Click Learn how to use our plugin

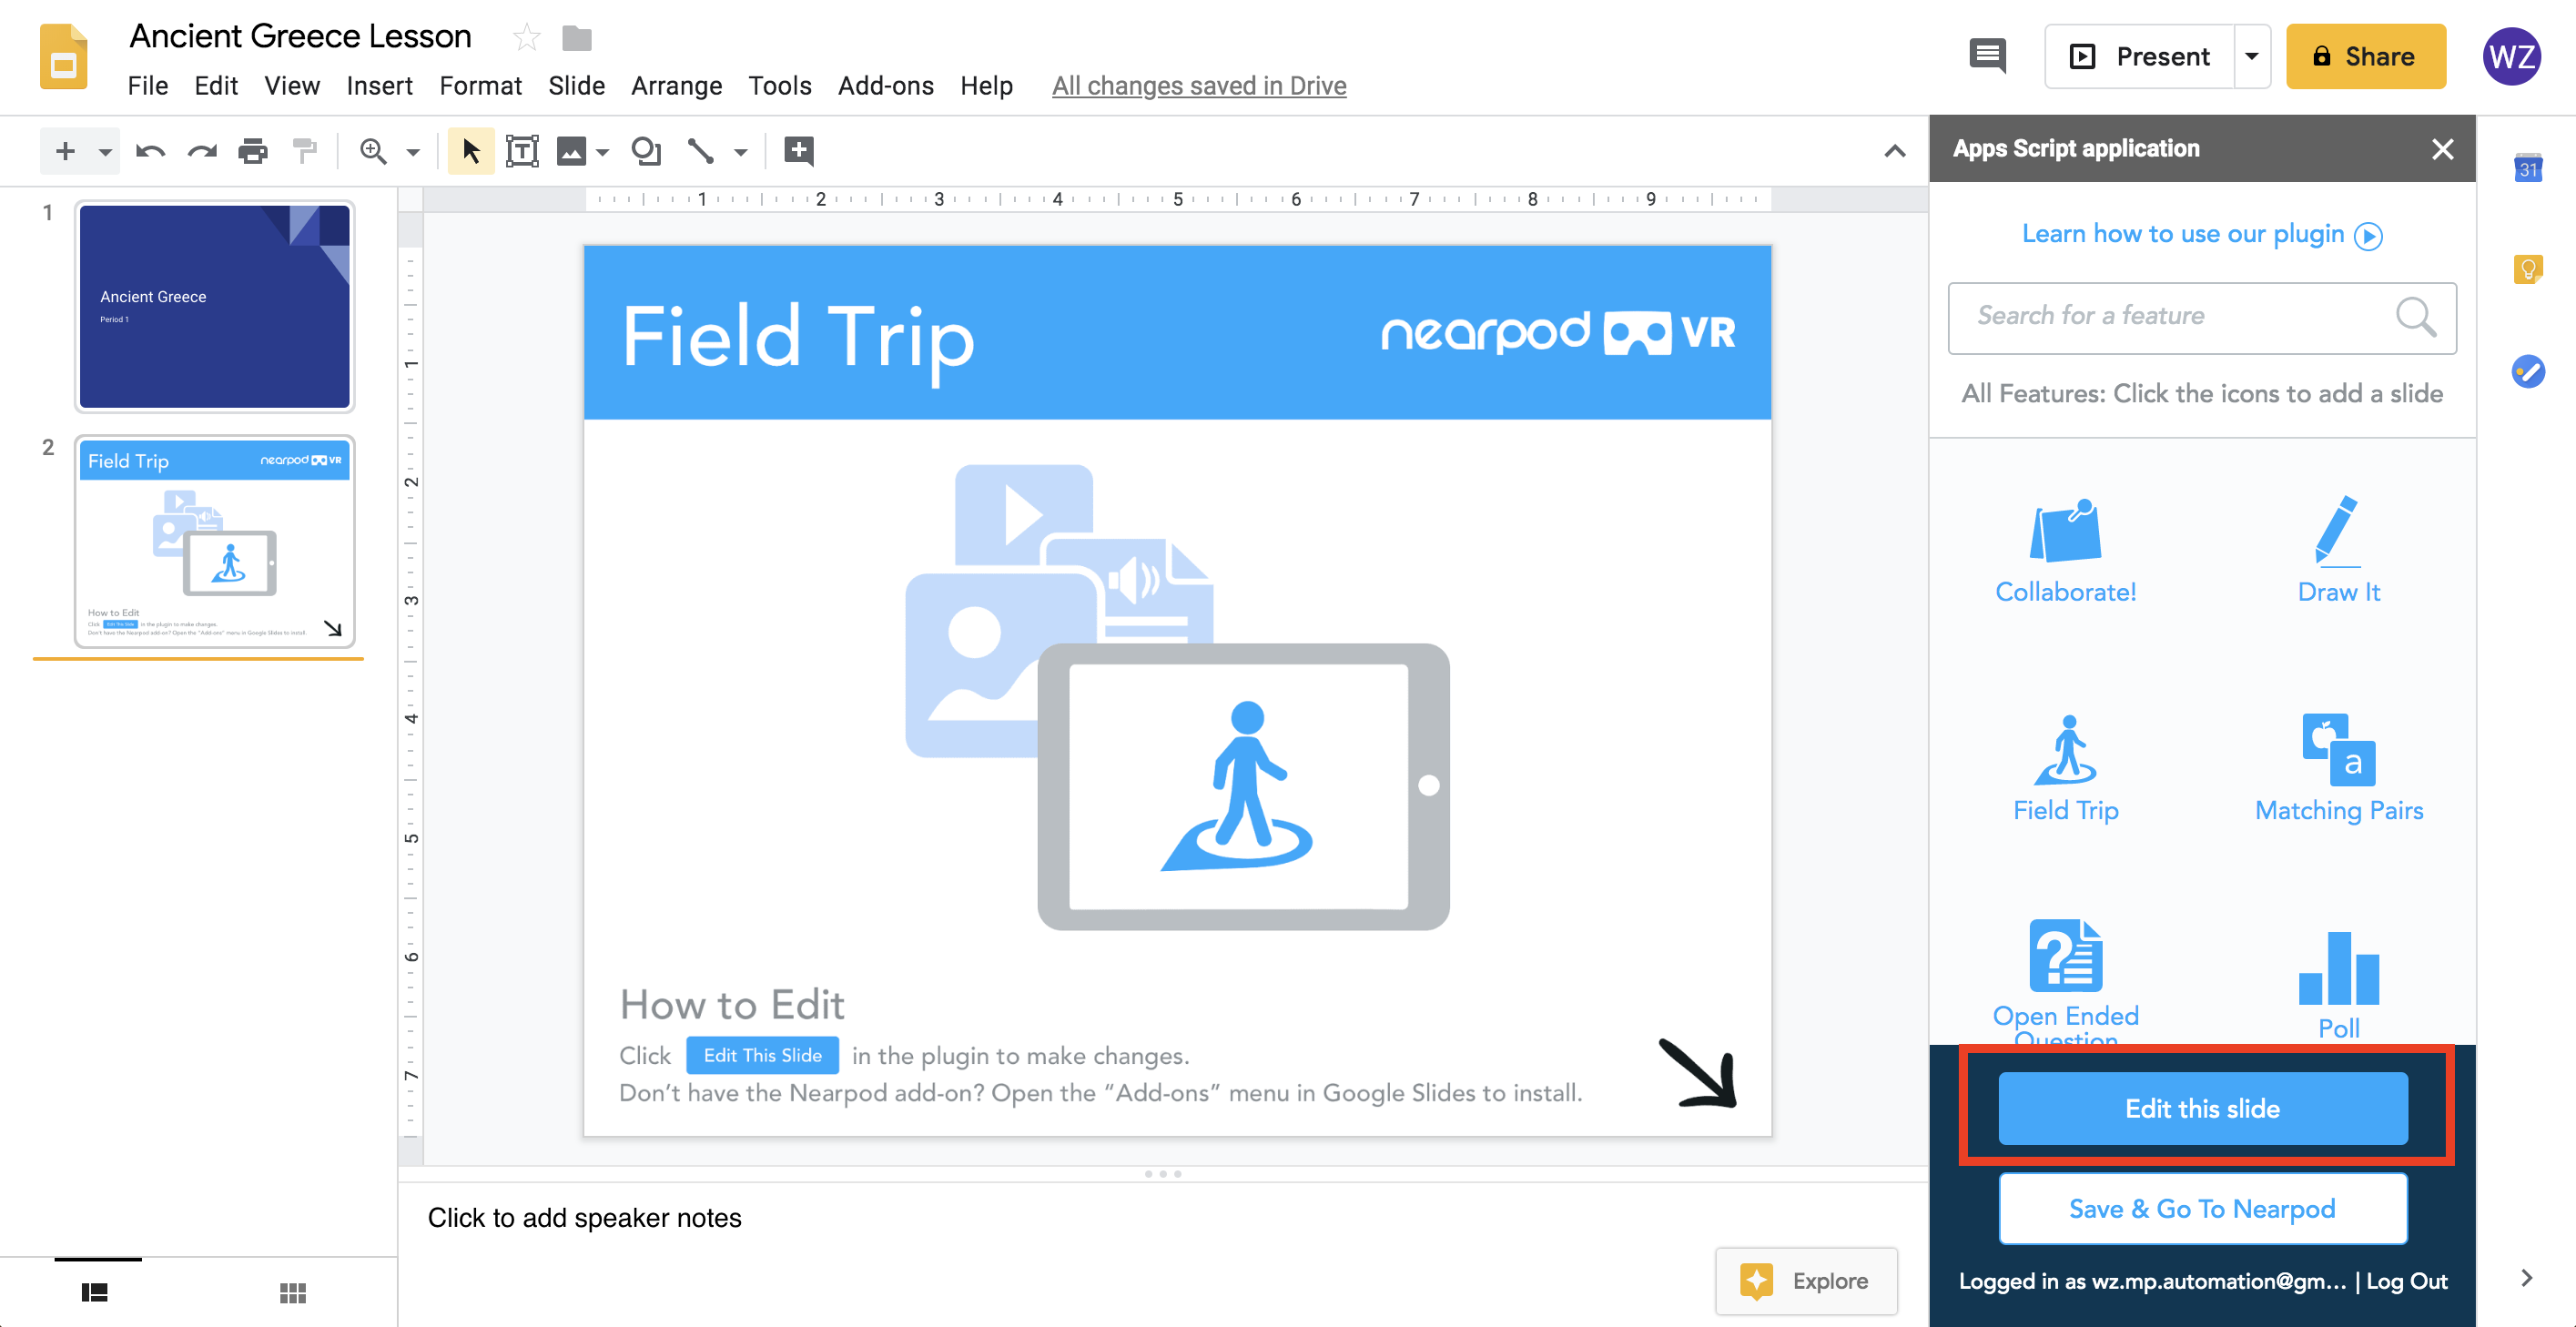(x=2202, y=234)
